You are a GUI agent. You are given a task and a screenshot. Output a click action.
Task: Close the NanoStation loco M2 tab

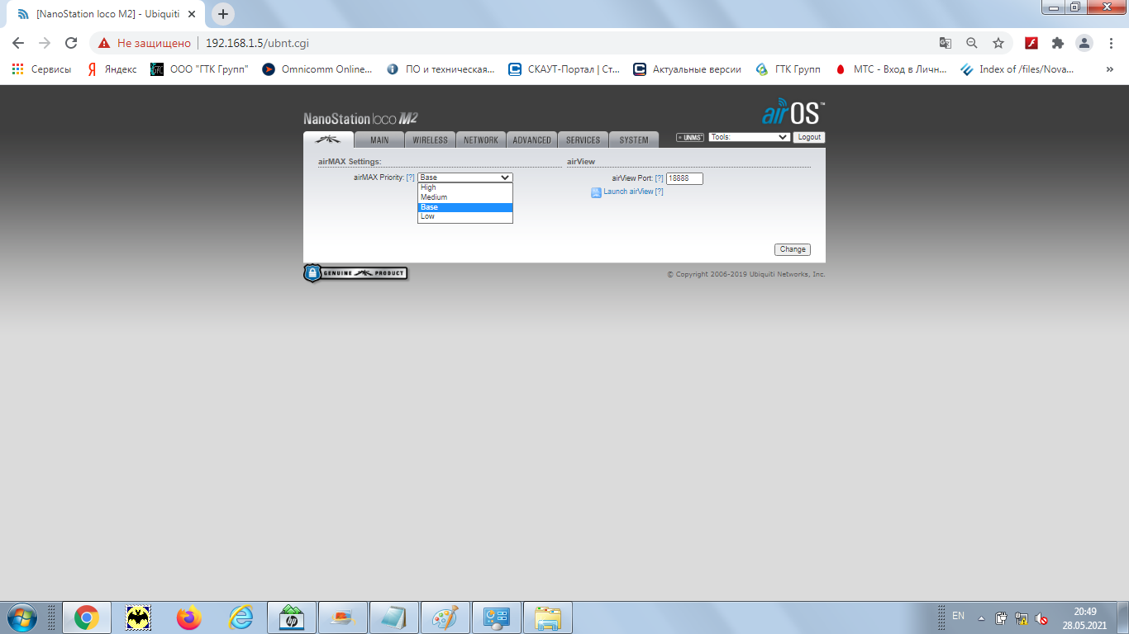pos(192,14)
